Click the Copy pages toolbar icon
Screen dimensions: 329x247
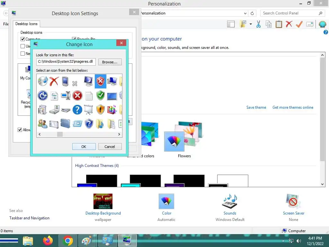(269, 24)
